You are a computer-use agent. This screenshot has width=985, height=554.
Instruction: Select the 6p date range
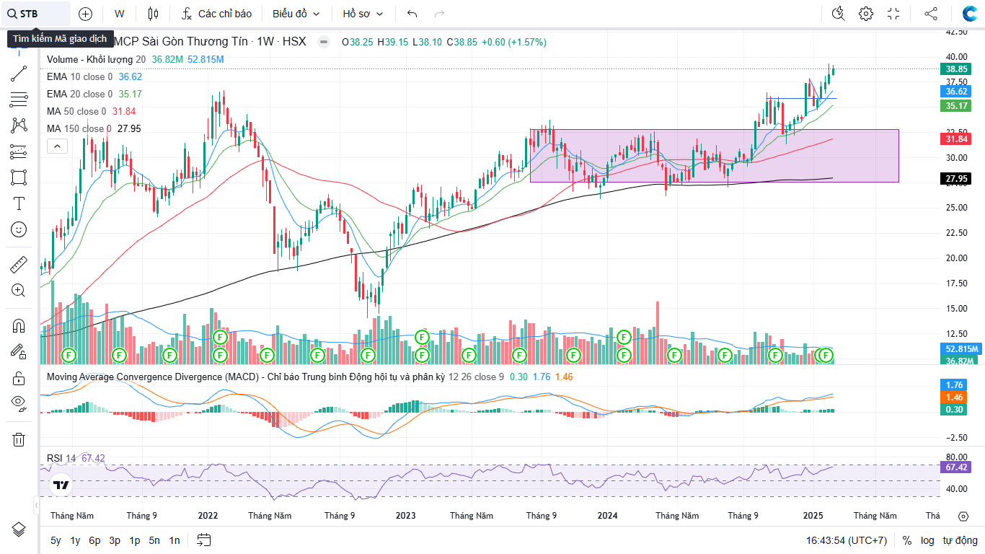tap(94, 540)
